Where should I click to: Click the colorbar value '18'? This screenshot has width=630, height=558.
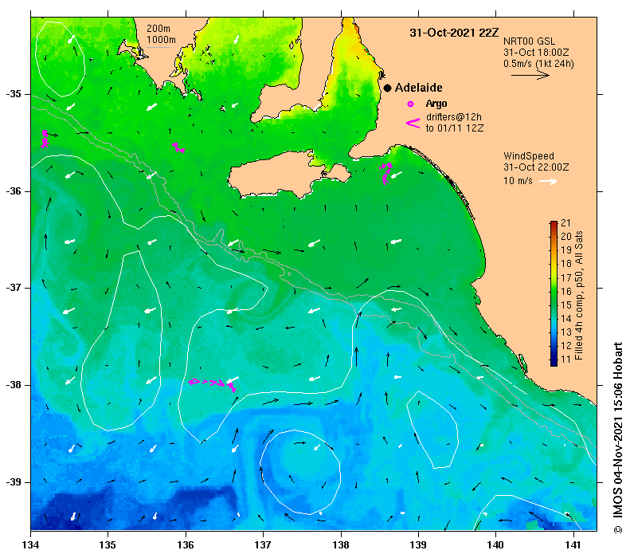[565, 264]
